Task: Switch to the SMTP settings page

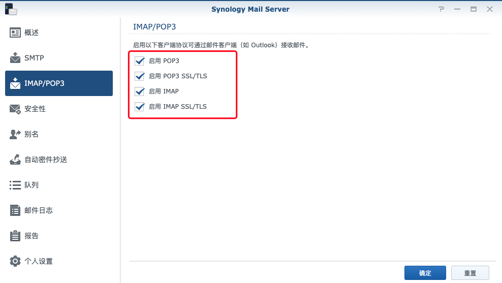Action: point(59,58)
